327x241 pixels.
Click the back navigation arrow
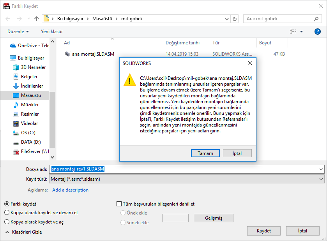pos(8,19)
